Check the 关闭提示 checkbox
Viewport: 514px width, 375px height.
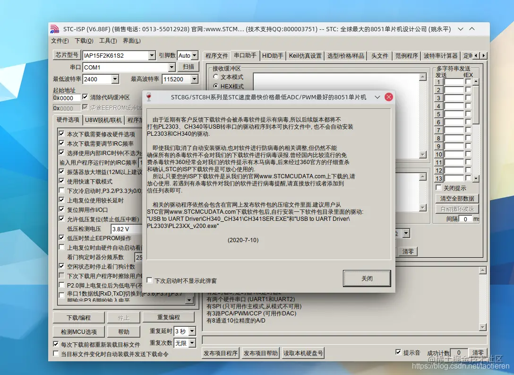point(438,188)
